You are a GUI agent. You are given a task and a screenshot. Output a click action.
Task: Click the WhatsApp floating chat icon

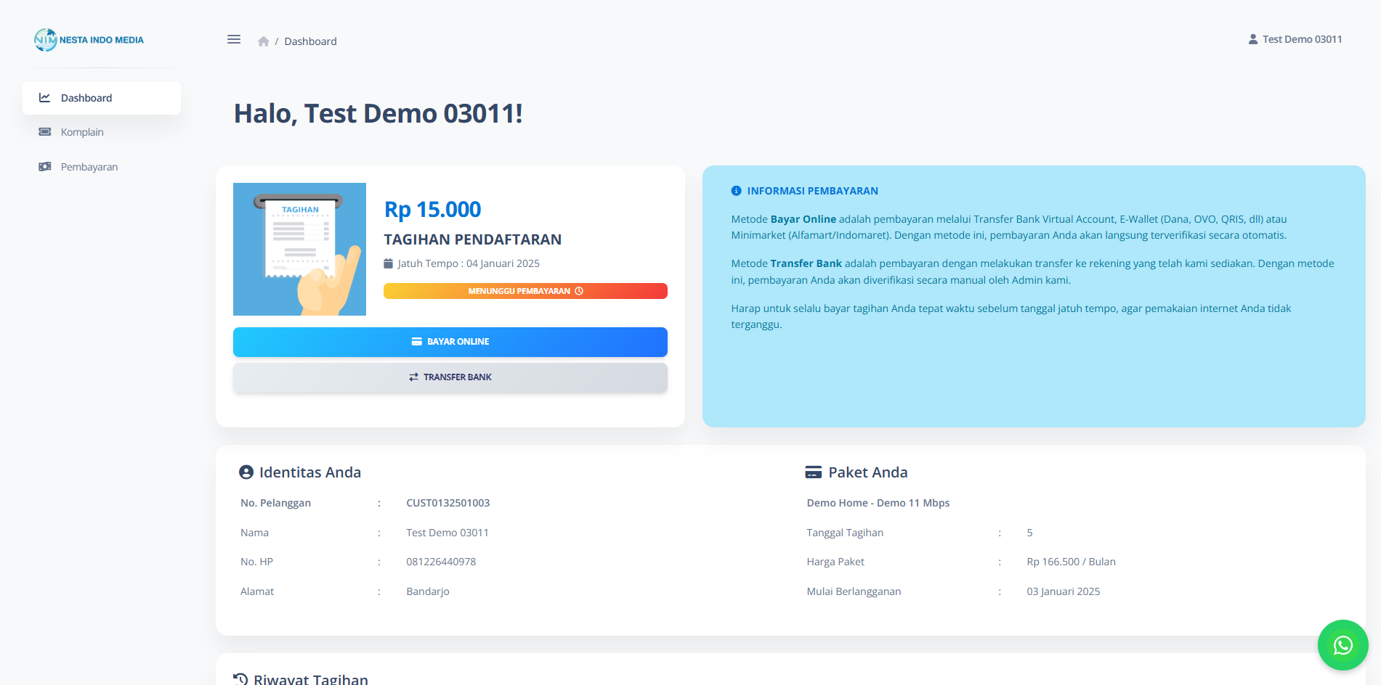(x=1342, y=644)
